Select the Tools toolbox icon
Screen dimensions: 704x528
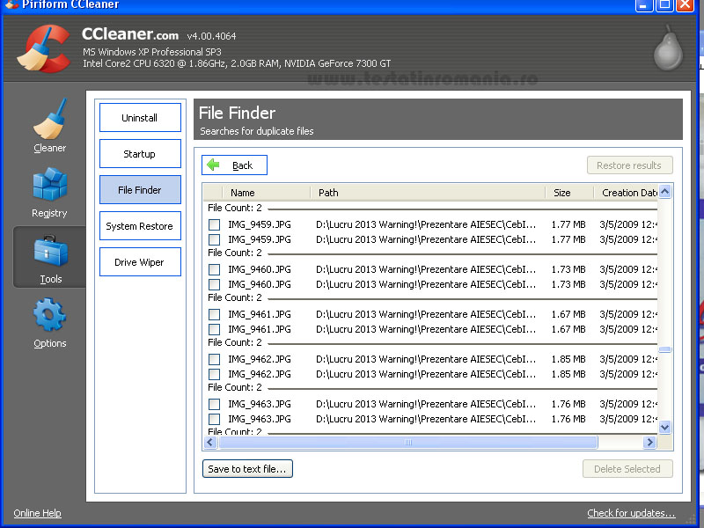(50, 252)
